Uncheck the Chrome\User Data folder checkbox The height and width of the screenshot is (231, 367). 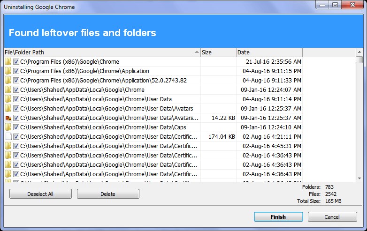click(x=16, y=99)
